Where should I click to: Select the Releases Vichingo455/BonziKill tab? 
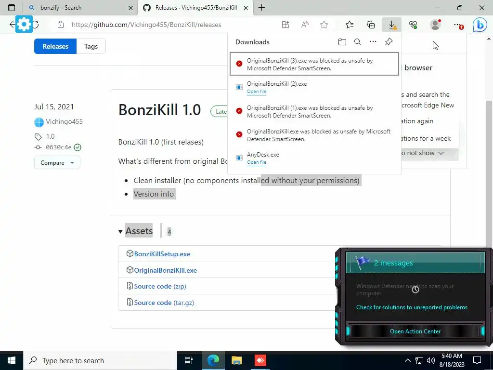click(x=196, y=8)
